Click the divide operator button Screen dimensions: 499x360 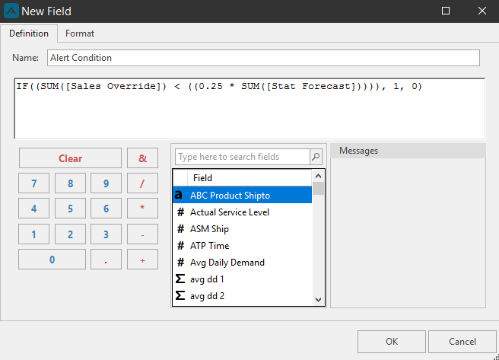pos(142,183)
